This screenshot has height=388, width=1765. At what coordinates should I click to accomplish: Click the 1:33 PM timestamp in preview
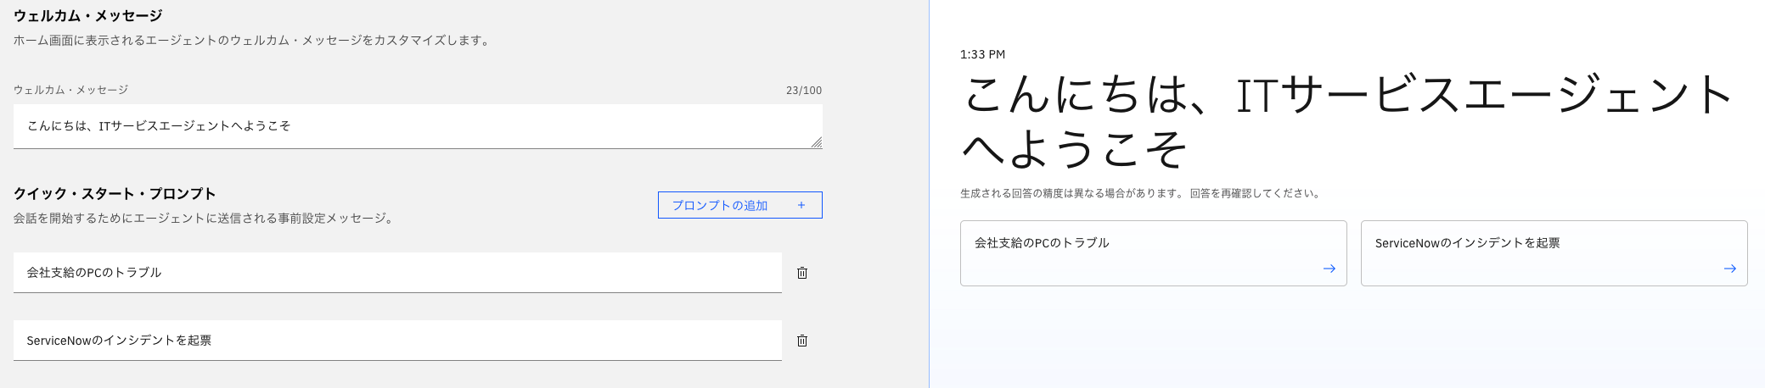(982, 54)
